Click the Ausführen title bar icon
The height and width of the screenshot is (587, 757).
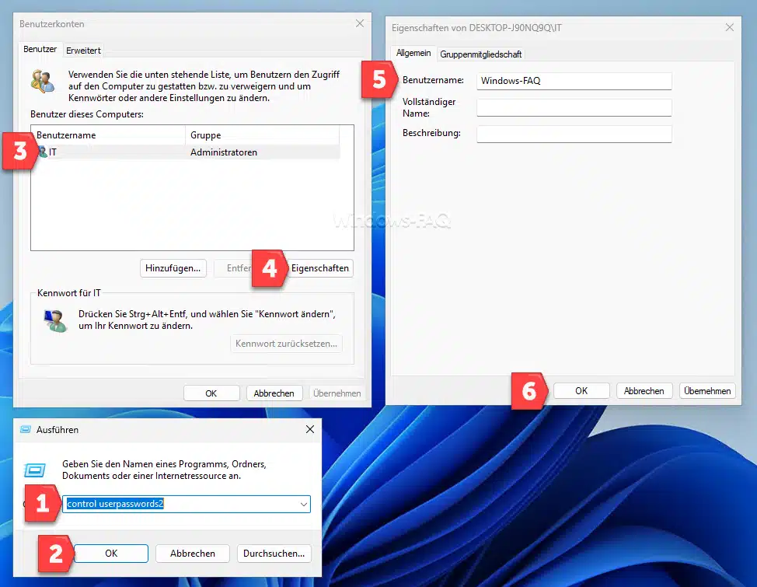point(26,429)
